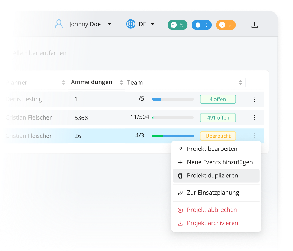This screenshot has height=251, width=293.
Task: Open the kebab menu for the Denis Testing row
Action: pyautogui.click(x=255, y=99)
